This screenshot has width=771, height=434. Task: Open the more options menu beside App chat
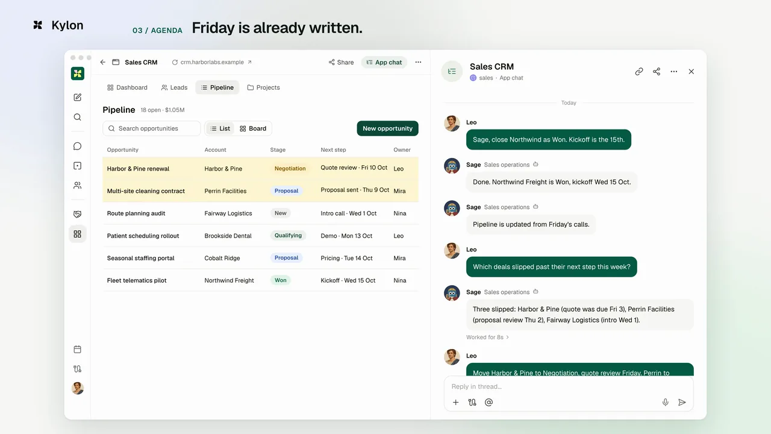tap(418, 62)
